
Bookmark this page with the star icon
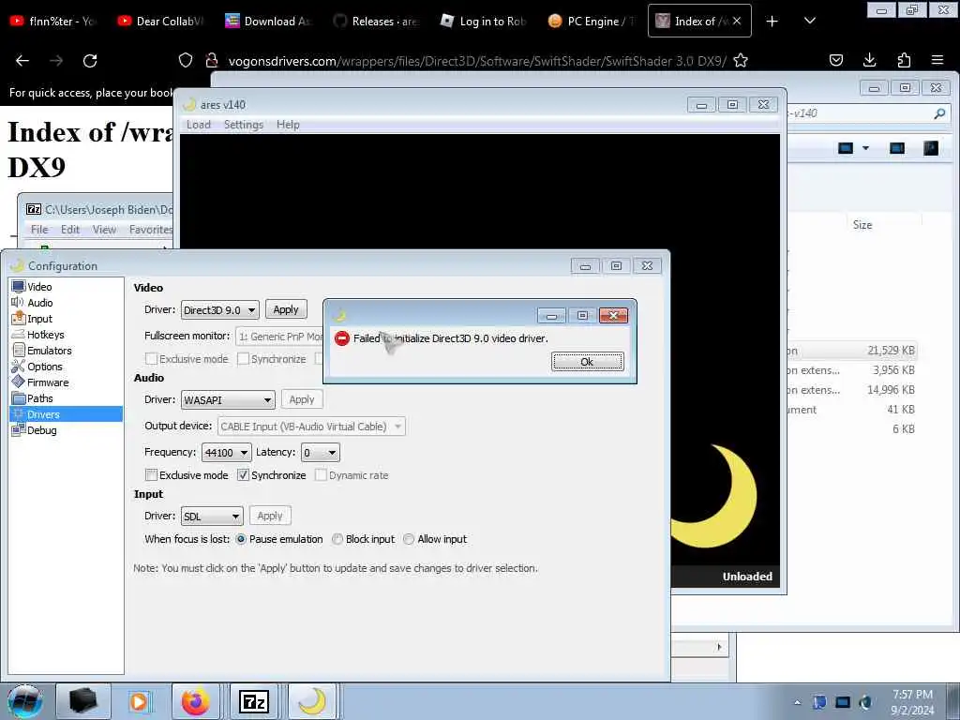(x=741, y=60)
